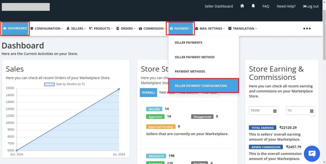Click the Sellers label badge
326x164 pixels.
[x=154, y=109]
